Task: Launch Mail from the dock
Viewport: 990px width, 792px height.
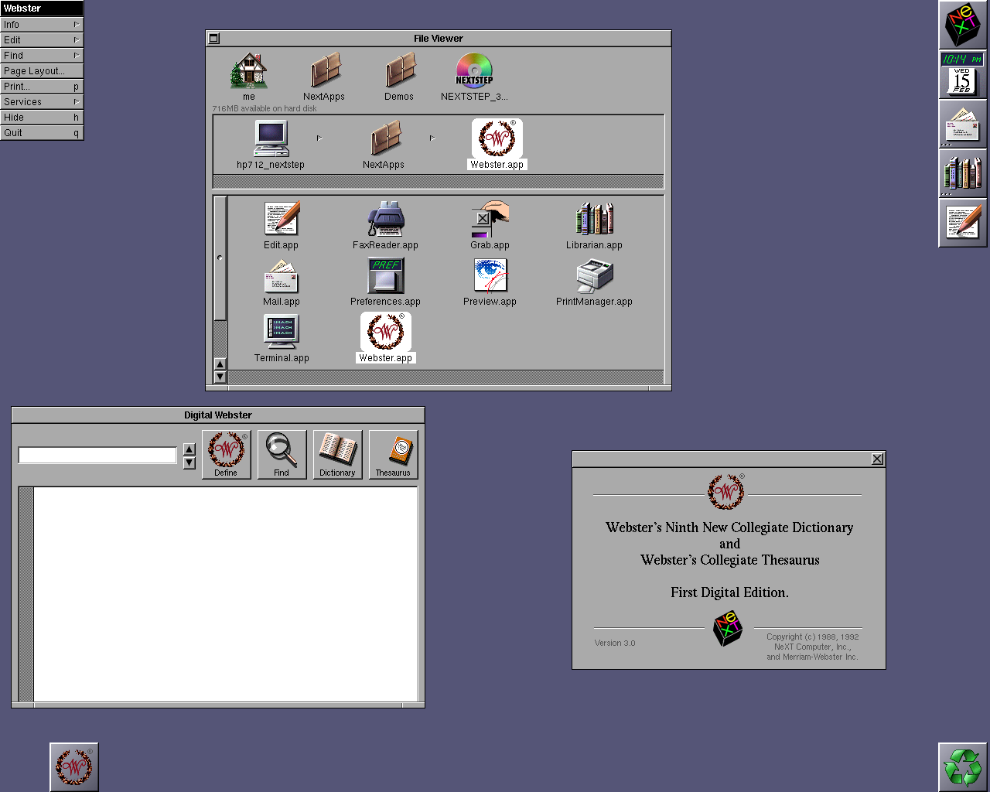Action: 963,124
